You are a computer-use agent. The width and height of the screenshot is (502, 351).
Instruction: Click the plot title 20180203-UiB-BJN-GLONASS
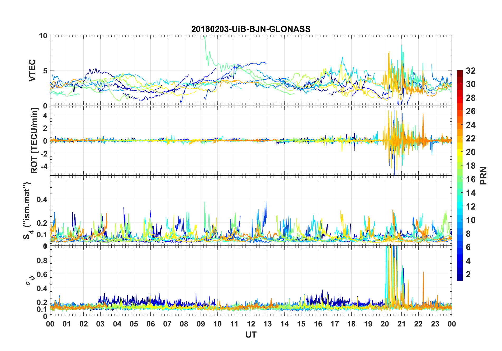tap(251, 29)
